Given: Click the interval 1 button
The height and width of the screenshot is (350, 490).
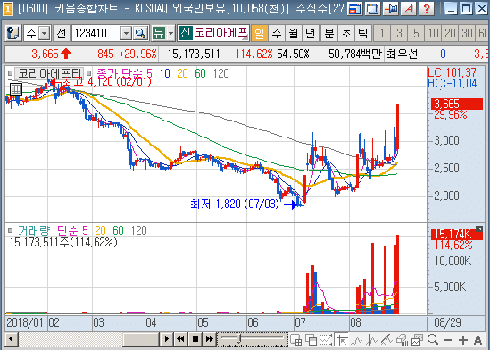Looking at the screenshot, I should coord(382,33).
